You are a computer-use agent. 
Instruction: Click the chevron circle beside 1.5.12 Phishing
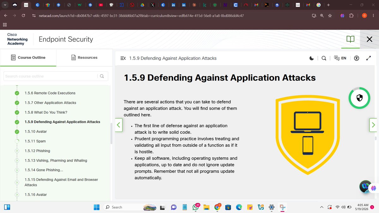tap(17, 151)
